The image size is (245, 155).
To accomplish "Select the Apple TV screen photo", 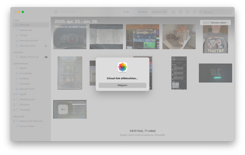I will click(70, 109).
